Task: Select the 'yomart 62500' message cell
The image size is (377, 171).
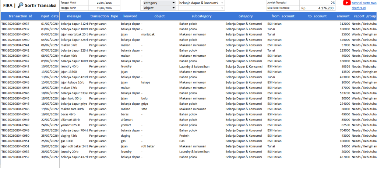Action: coord(74,125)
